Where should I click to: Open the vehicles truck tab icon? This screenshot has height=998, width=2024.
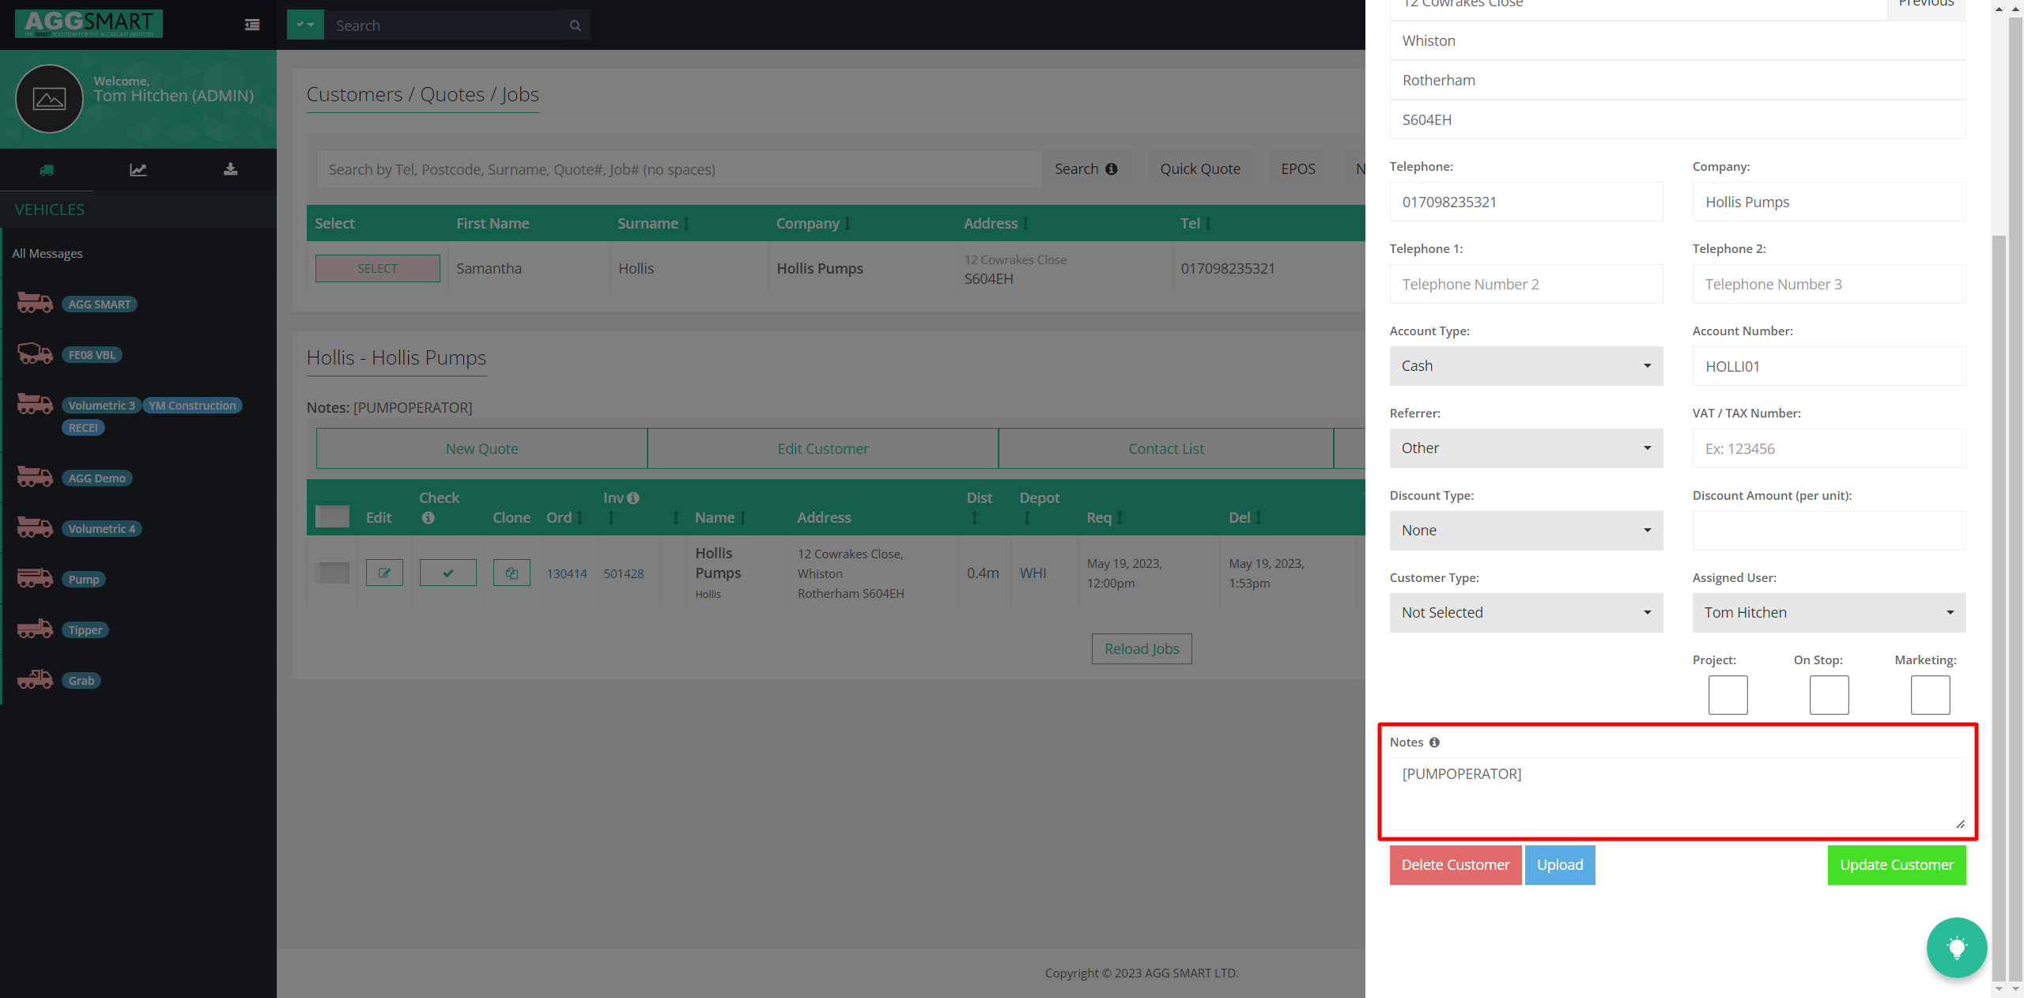47,169
